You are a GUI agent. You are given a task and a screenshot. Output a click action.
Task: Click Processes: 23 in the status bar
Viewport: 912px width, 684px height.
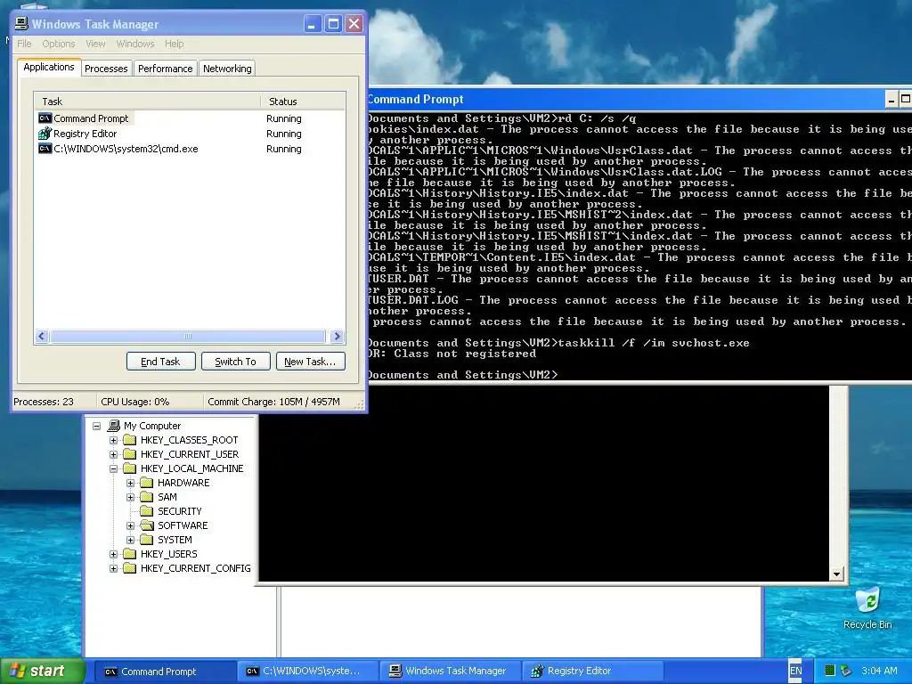44,402
